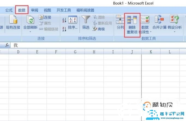Click the formula bar containing 我
This screenshot has width=186, height=121.
[x=98, y=45]
